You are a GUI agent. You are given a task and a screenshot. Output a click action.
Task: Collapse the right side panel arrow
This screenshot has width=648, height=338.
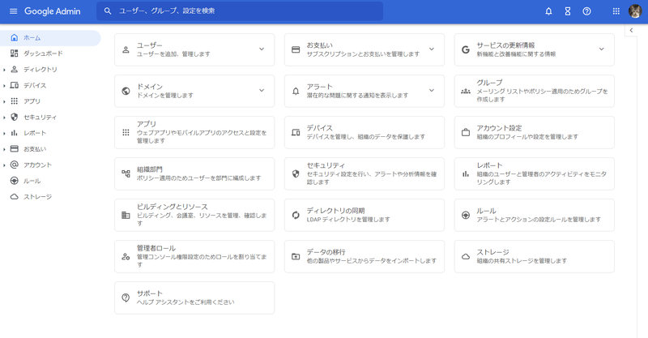[x=631, y=31]
